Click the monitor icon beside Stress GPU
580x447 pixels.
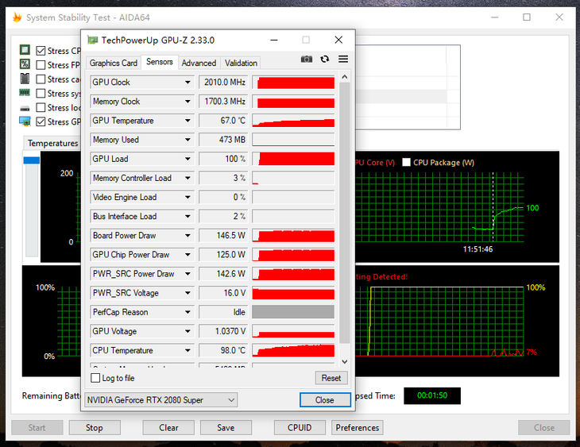[25, 121]
